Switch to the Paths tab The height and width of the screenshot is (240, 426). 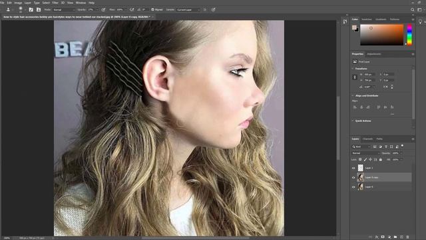379,139
